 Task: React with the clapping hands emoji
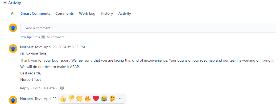point(80,98)
